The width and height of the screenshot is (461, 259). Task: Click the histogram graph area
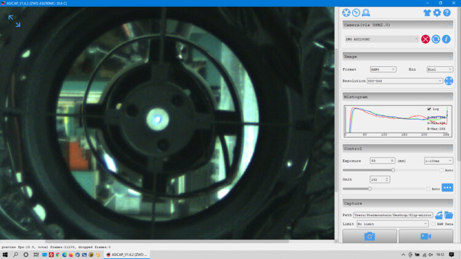pos(398,121)
